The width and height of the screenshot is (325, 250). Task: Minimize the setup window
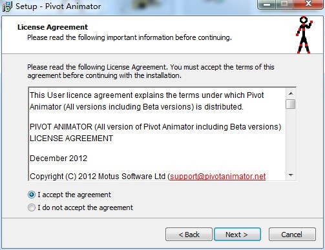click(x=267, y=5)
